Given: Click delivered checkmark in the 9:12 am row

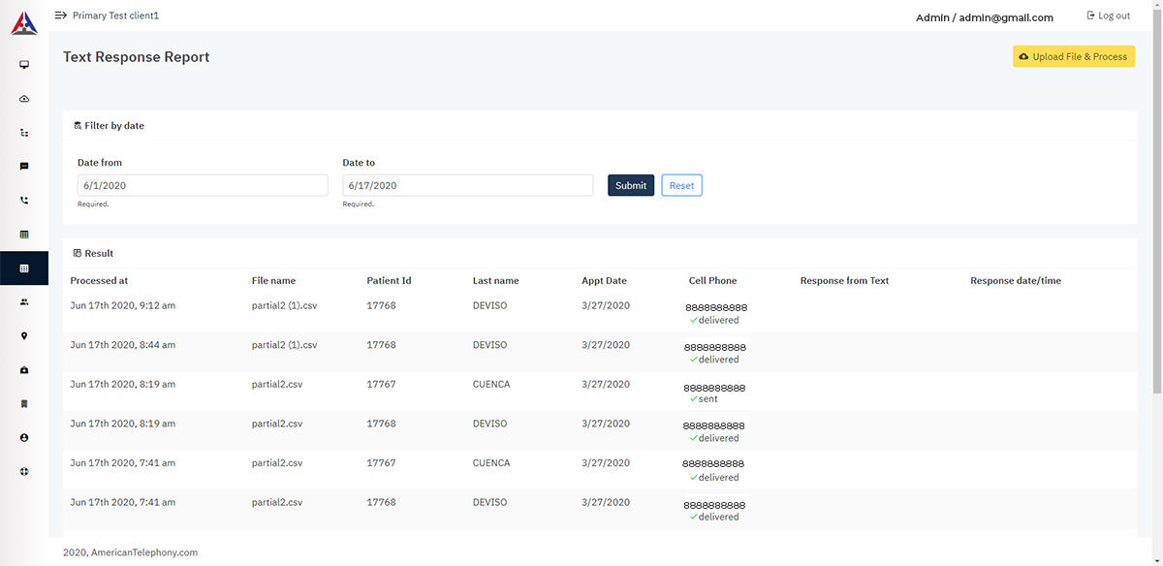Looking at the screenshot, I should click(694, 320).
